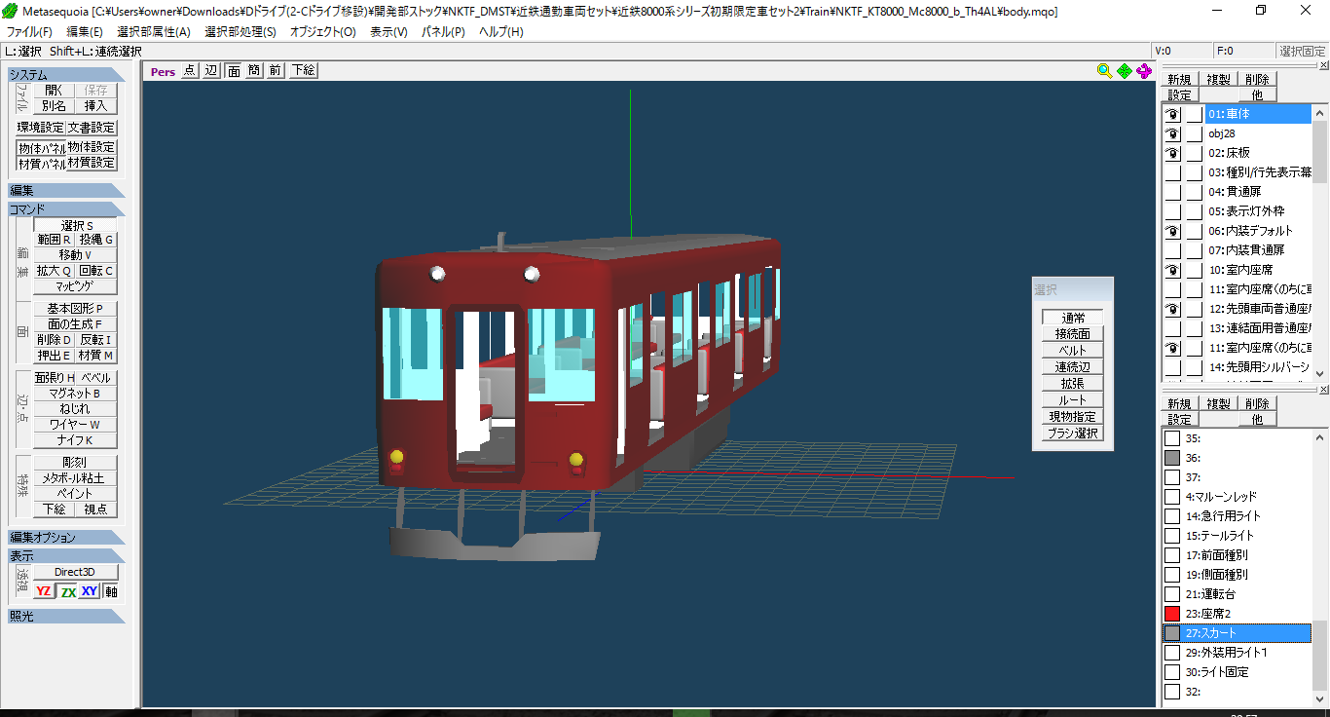Open the パネル(P) menu

(x=443, y=31)
